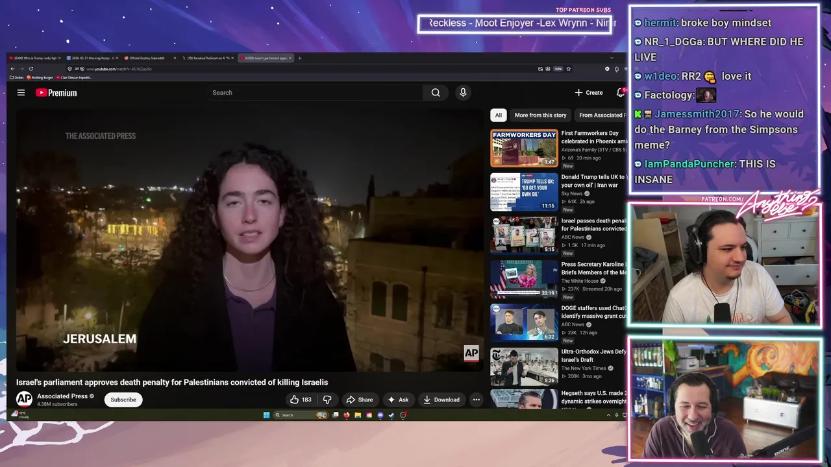The width and height of the screenshot is (831, 467).
Task: Click the AP watermark in video corner
Action: tap(471, 353)
